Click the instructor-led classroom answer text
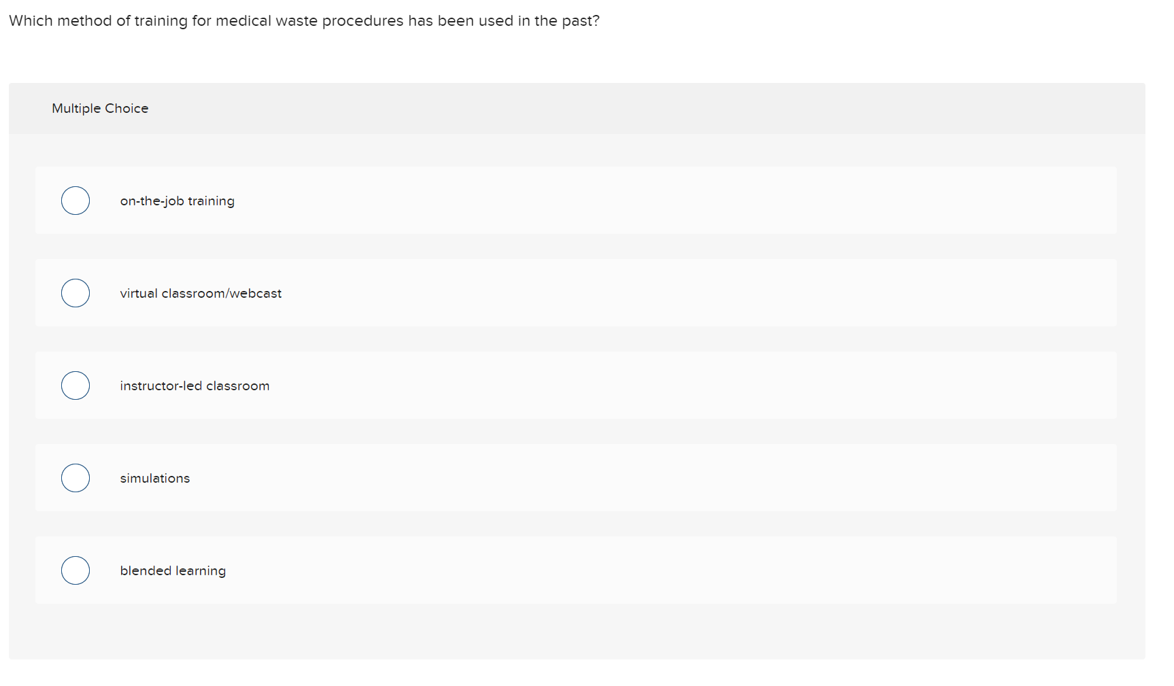This screenshot has width=1174, height=686. [195, 385]
